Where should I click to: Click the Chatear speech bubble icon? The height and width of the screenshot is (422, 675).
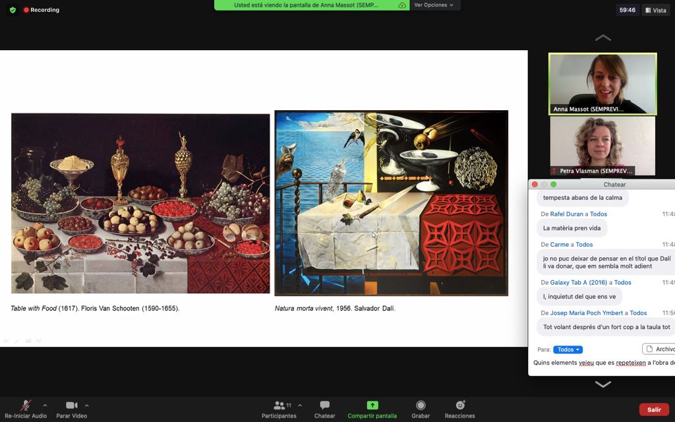(324, 406)
